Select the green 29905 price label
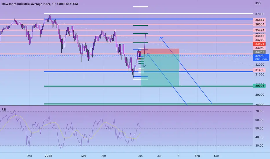Viewport: 270px width, 159px height. point(260,86)
